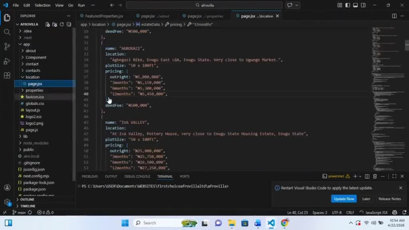Toggle the bottom panel visibility
Screen dimensions: 409x230
point(355,5)
